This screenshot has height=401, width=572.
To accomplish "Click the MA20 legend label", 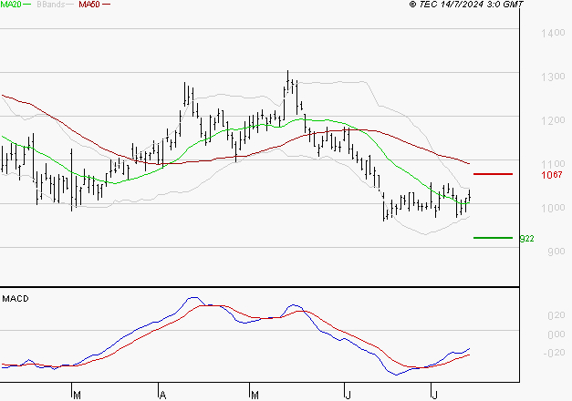I will (11, 5).
